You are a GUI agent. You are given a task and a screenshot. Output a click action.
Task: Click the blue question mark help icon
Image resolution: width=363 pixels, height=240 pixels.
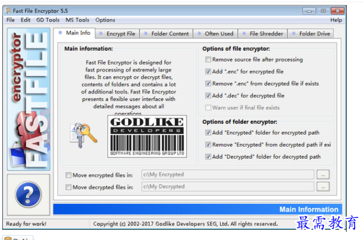coord(28,194)
